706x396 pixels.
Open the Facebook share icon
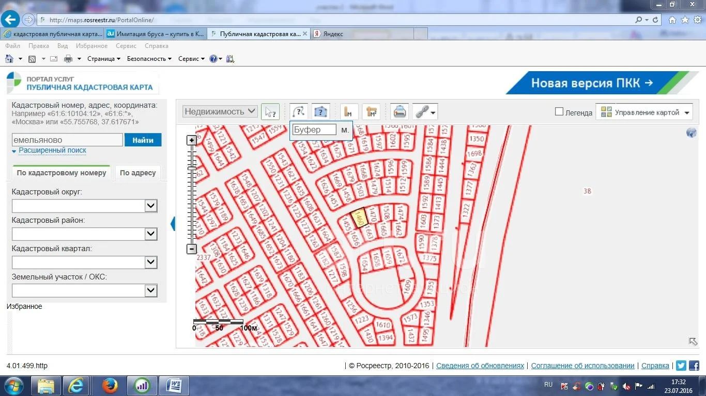tap(694, 366)
